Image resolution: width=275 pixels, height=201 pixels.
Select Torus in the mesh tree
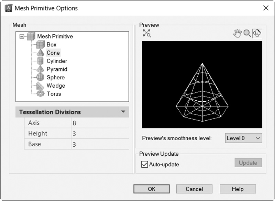pos(54,94)
